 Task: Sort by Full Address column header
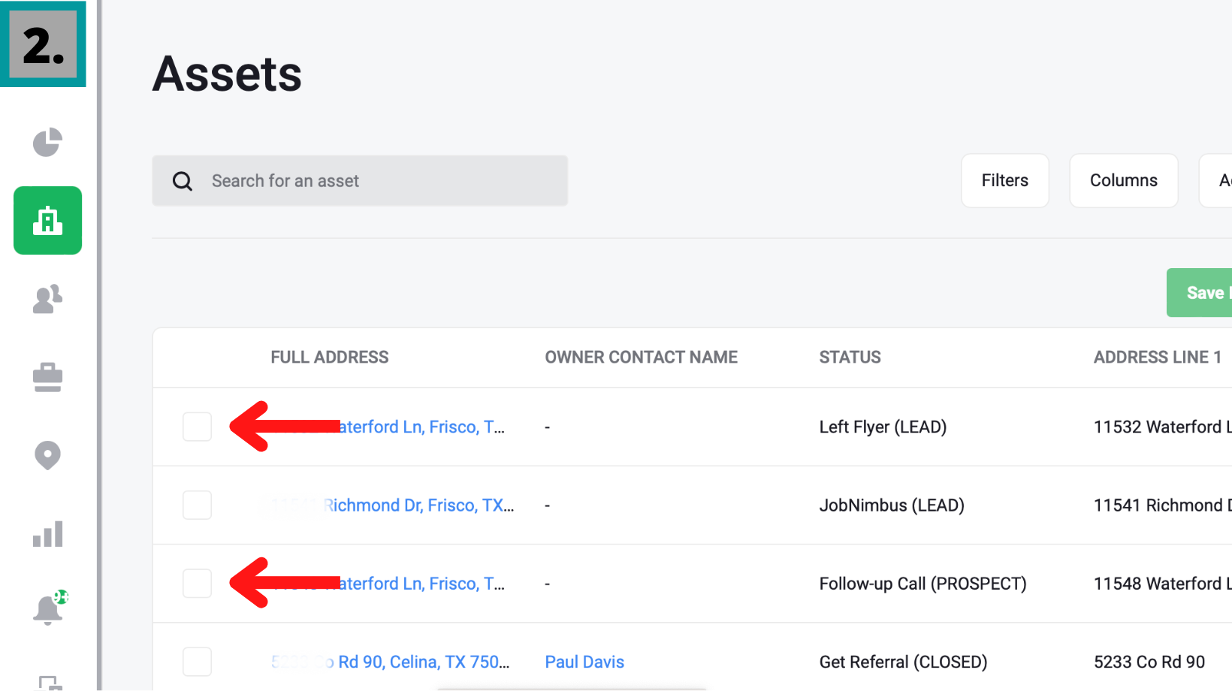pyautogui.click(x=330, y=358)
